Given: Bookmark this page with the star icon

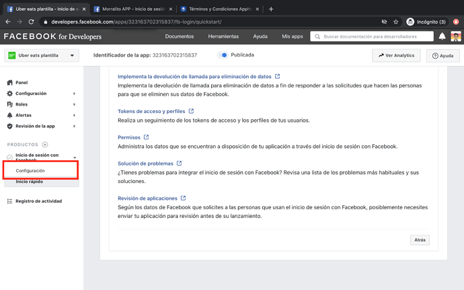Looking at the screenshot, I should coord(395,22).
